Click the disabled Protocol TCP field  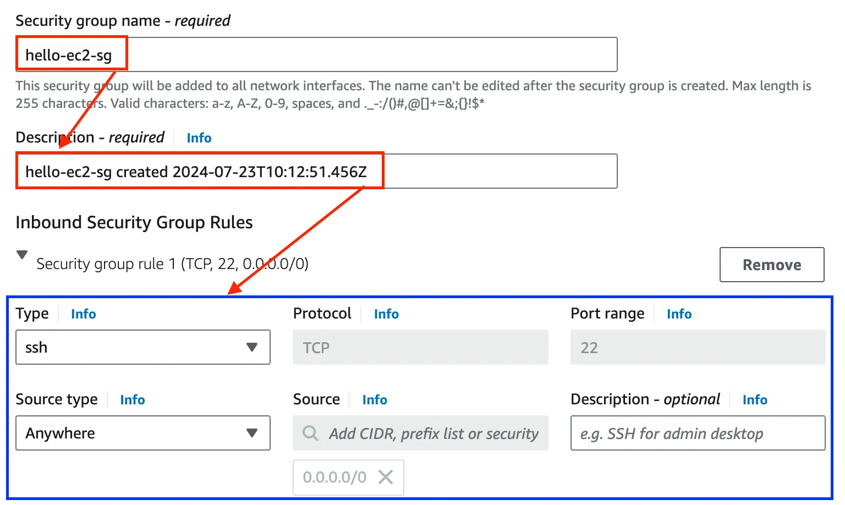pos(420,347)
